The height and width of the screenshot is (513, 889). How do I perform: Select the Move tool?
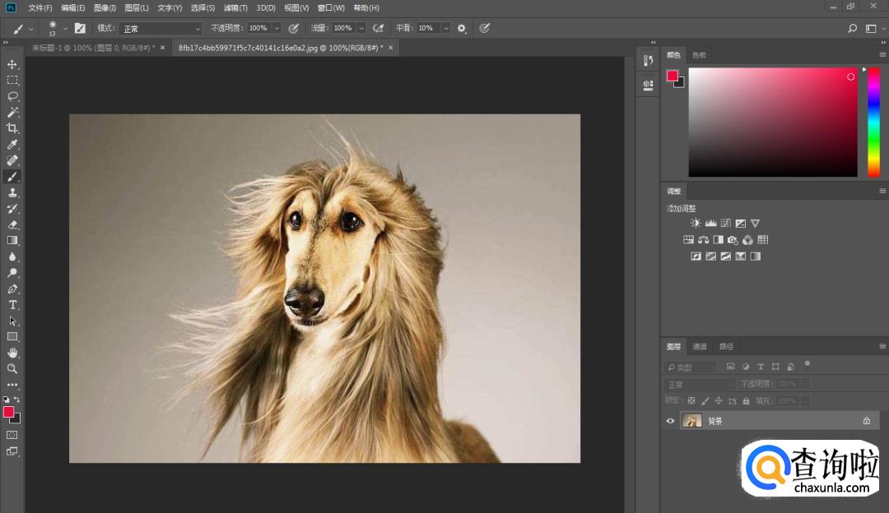[x=12, y=64]
